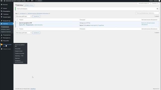
Task: Open the user avatar in the top-right corner
Action: [159, 1]
